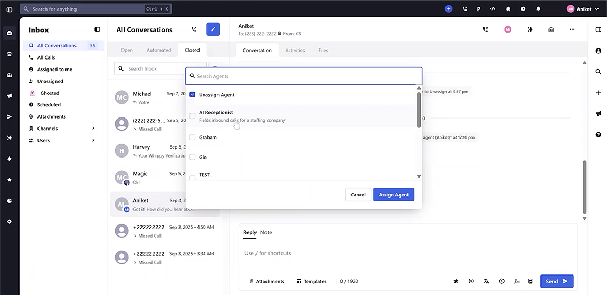Uncheck the Unassign Agent checkbox
This screenshot has width=607, height=295.
click(x=193, y=95)
